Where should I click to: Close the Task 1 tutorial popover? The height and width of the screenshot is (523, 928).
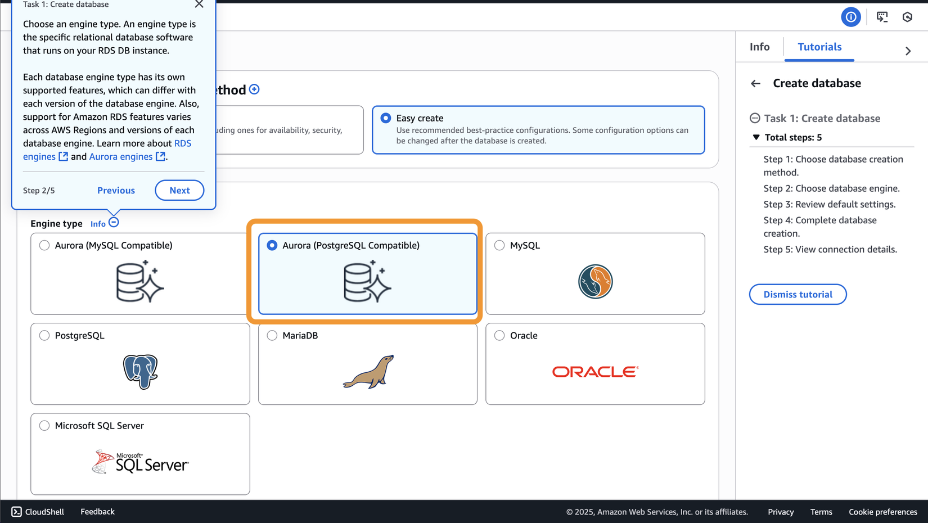[x=199, y=4]
